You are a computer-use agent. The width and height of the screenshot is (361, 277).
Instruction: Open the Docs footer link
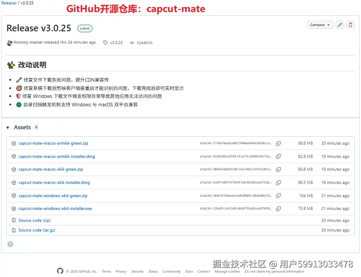189,272
